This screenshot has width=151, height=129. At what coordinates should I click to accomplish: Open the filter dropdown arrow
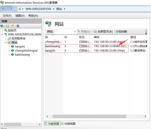[x=75, y=31]
